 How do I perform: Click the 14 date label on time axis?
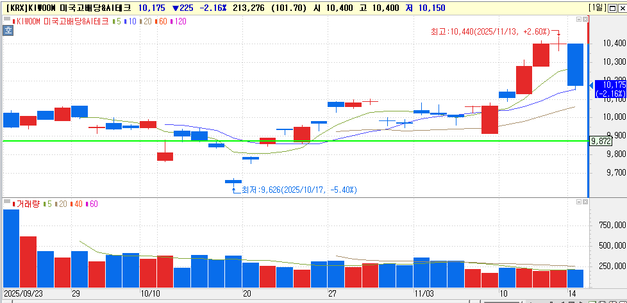[573, 293]
